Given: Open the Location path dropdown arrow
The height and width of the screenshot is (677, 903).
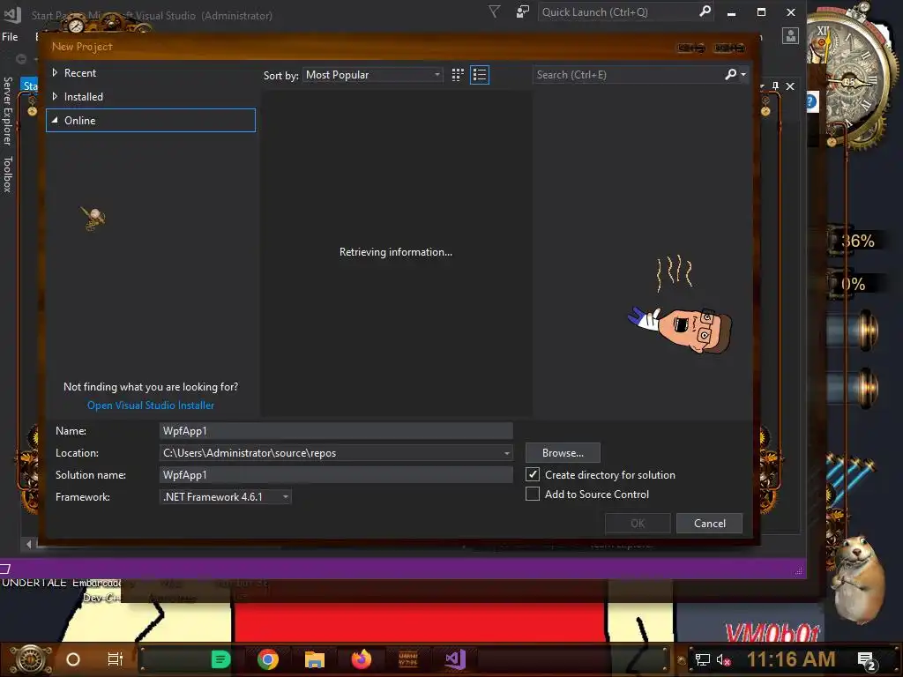Looking at the screenshot, I should click(x=507, y=453).
